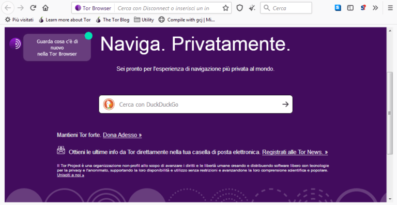Image resolution: width=397 pixels, height=205 pixels.
Task: Open Compile with gcj bookmark
Action: point(187,20)
